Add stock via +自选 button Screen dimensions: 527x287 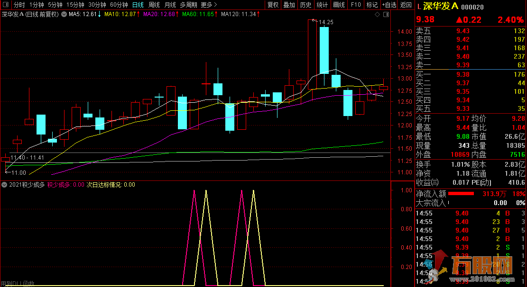[388, 5]
